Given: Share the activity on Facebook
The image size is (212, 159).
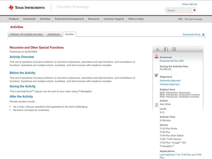Looking at the screenshot, I should (x=166, y=49).
